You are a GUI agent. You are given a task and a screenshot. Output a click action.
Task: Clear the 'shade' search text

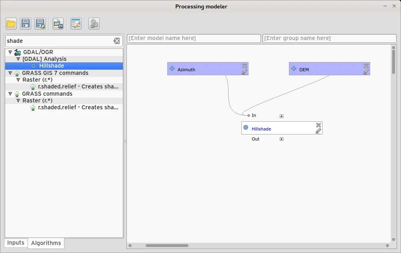(116, 41)
